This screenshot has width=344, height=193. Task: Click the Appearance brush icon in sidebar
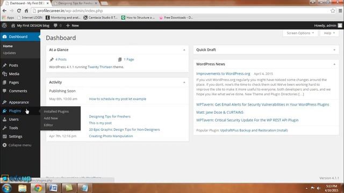point(5,102)
